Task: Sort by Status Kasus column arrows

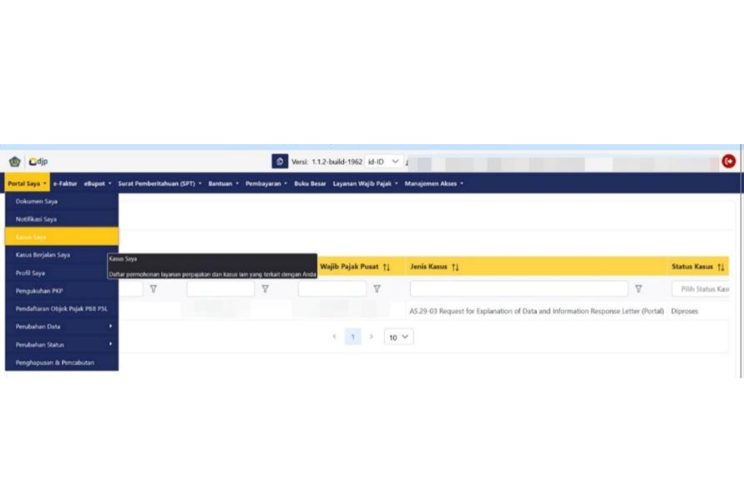Action: [x=721, y=267]
